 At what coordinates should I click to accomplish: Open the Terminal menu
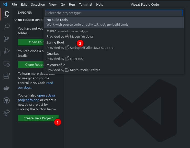coord(85,5)
